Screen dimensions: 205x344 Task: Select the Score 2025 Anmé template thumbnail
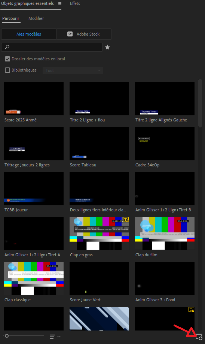(x=34, y=99)
